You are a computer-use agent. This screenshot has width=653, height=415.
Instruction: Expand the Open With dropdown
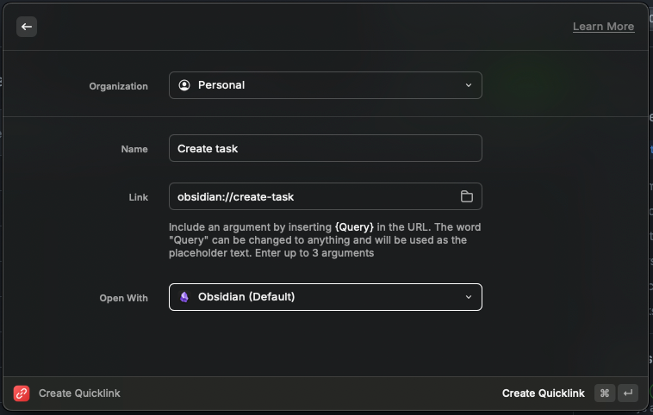[326, 297]
